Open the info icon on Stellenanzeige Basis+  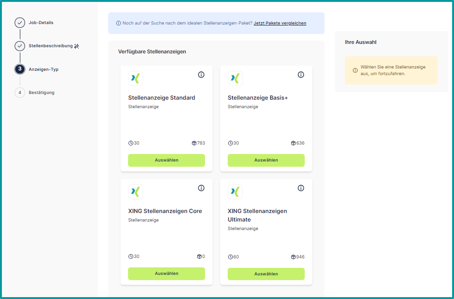301,75
